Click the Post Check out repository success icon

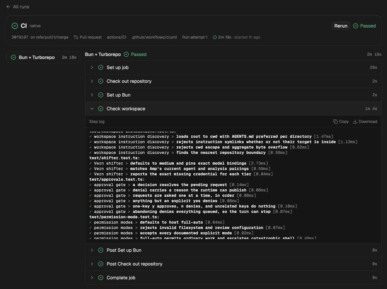coord(101,264)
